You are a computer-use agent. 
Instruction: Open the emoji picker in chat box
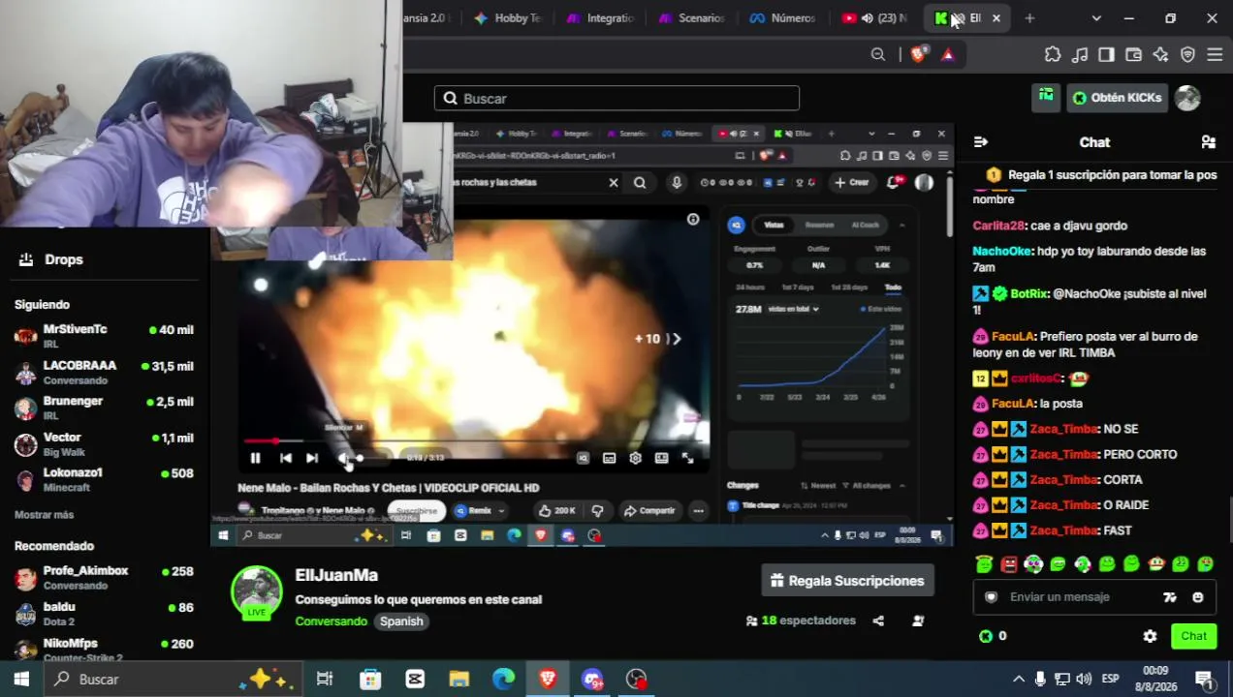(1197, 597)
